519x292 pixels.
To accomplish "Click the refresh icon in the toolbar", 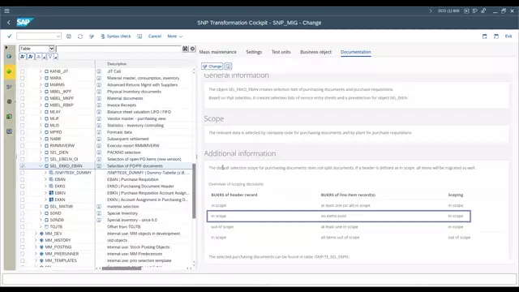I will coord(80,36).
